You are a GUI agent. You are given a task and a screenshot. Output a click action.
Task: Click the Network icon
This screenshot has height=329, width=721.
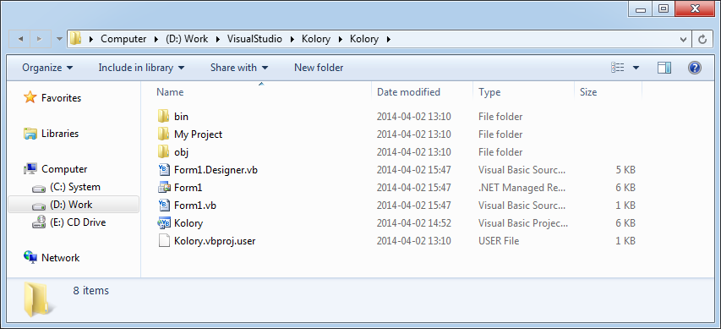(30, 257)
